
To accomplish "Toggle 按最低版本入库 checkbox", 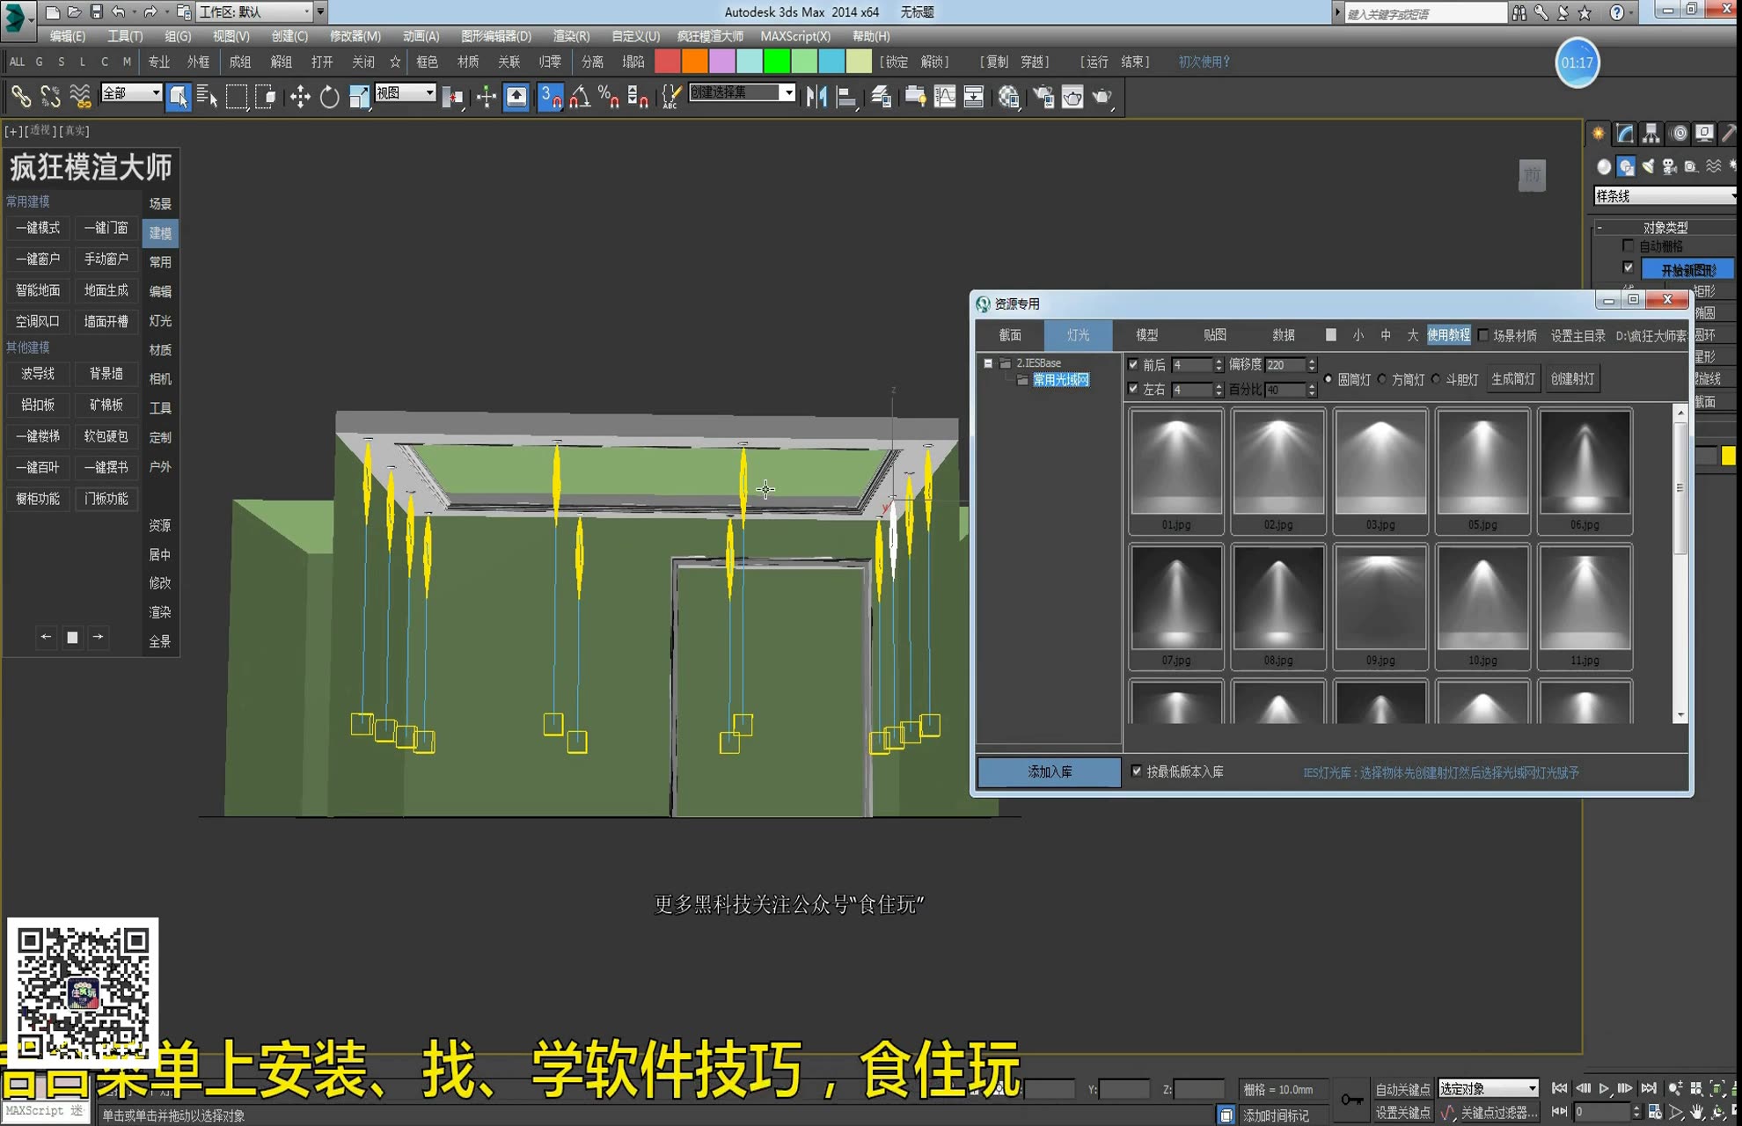I will [1137, 771].
